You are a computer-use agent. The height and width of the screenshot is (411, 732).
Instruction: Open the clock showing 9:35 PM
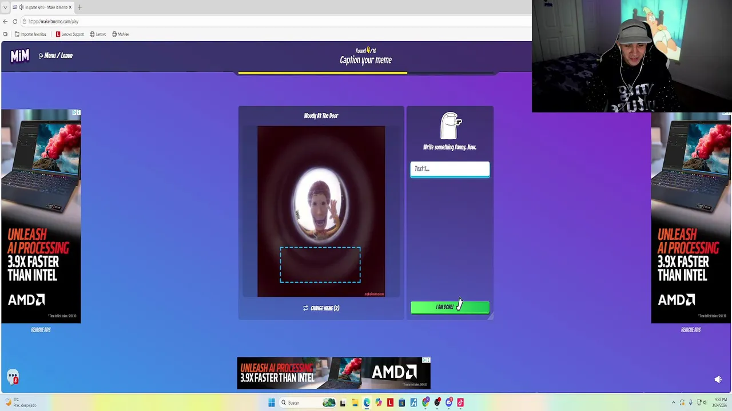pos(719,402)
